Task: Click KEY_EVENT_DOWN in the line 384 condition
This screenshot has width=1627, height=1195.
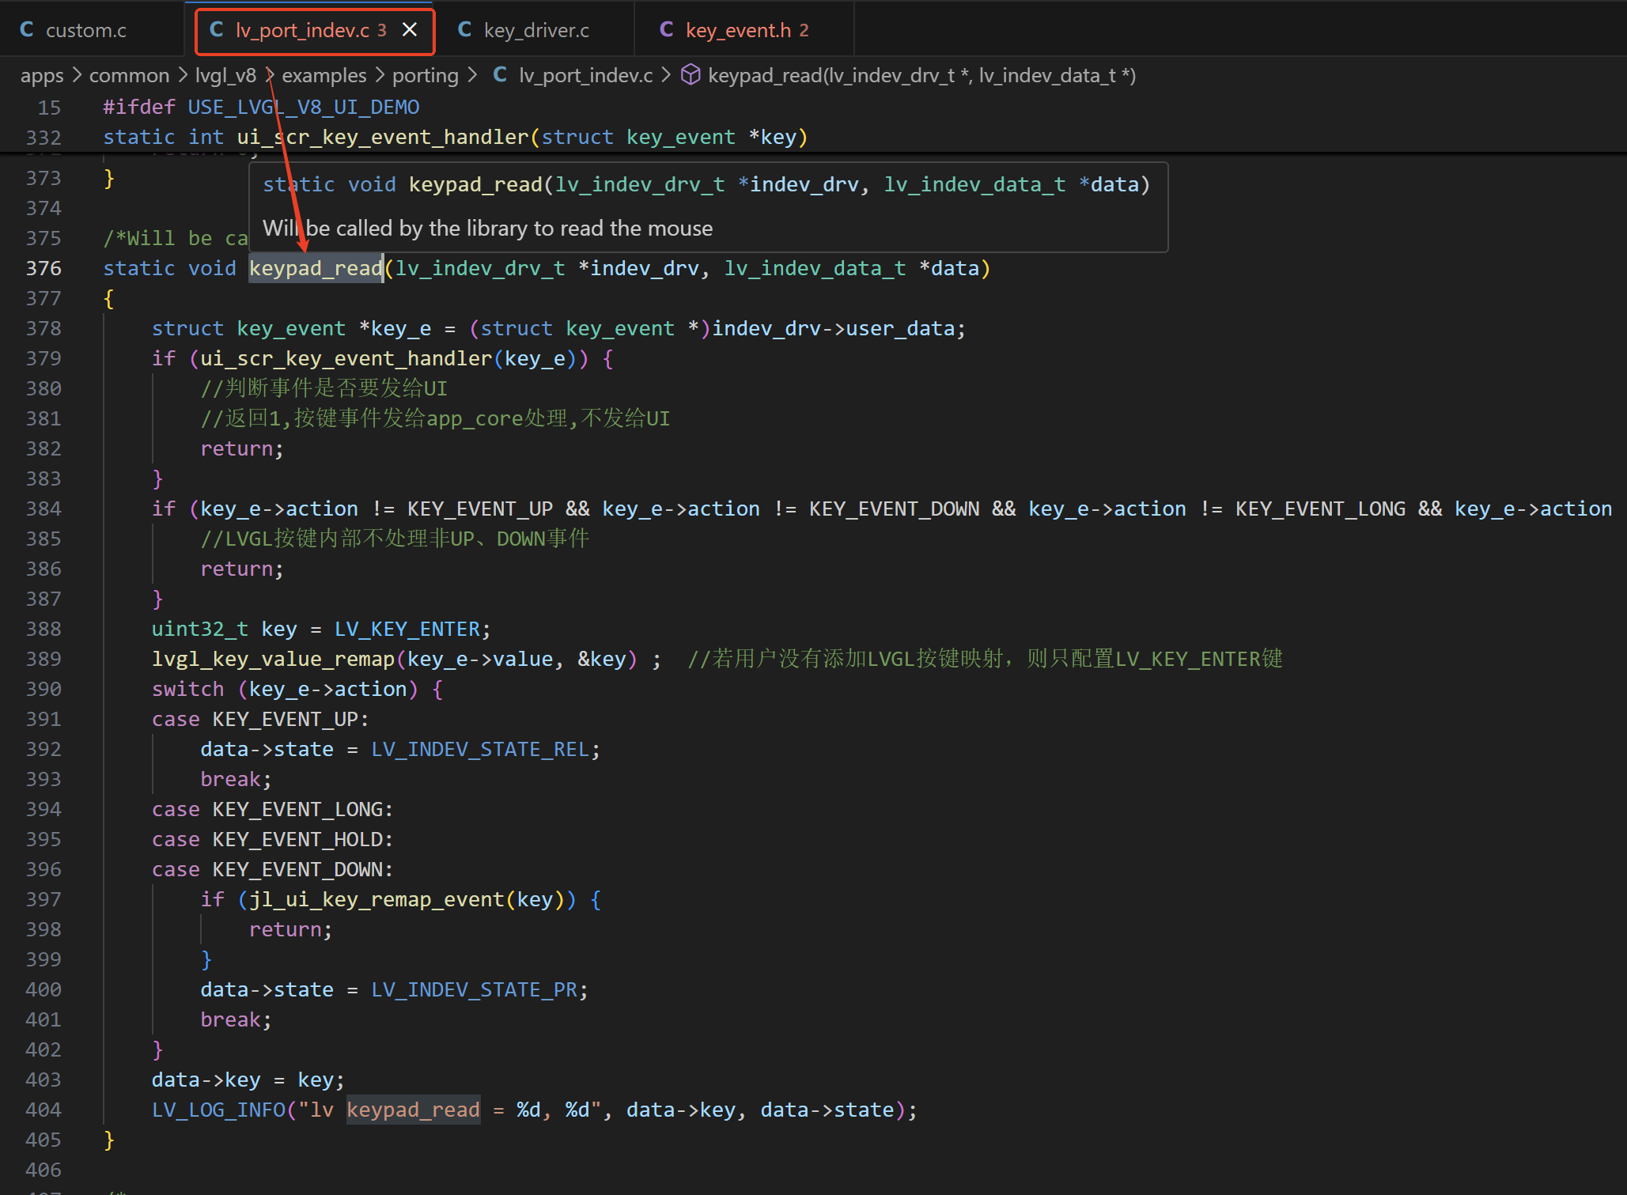Action: pos(894,509)
